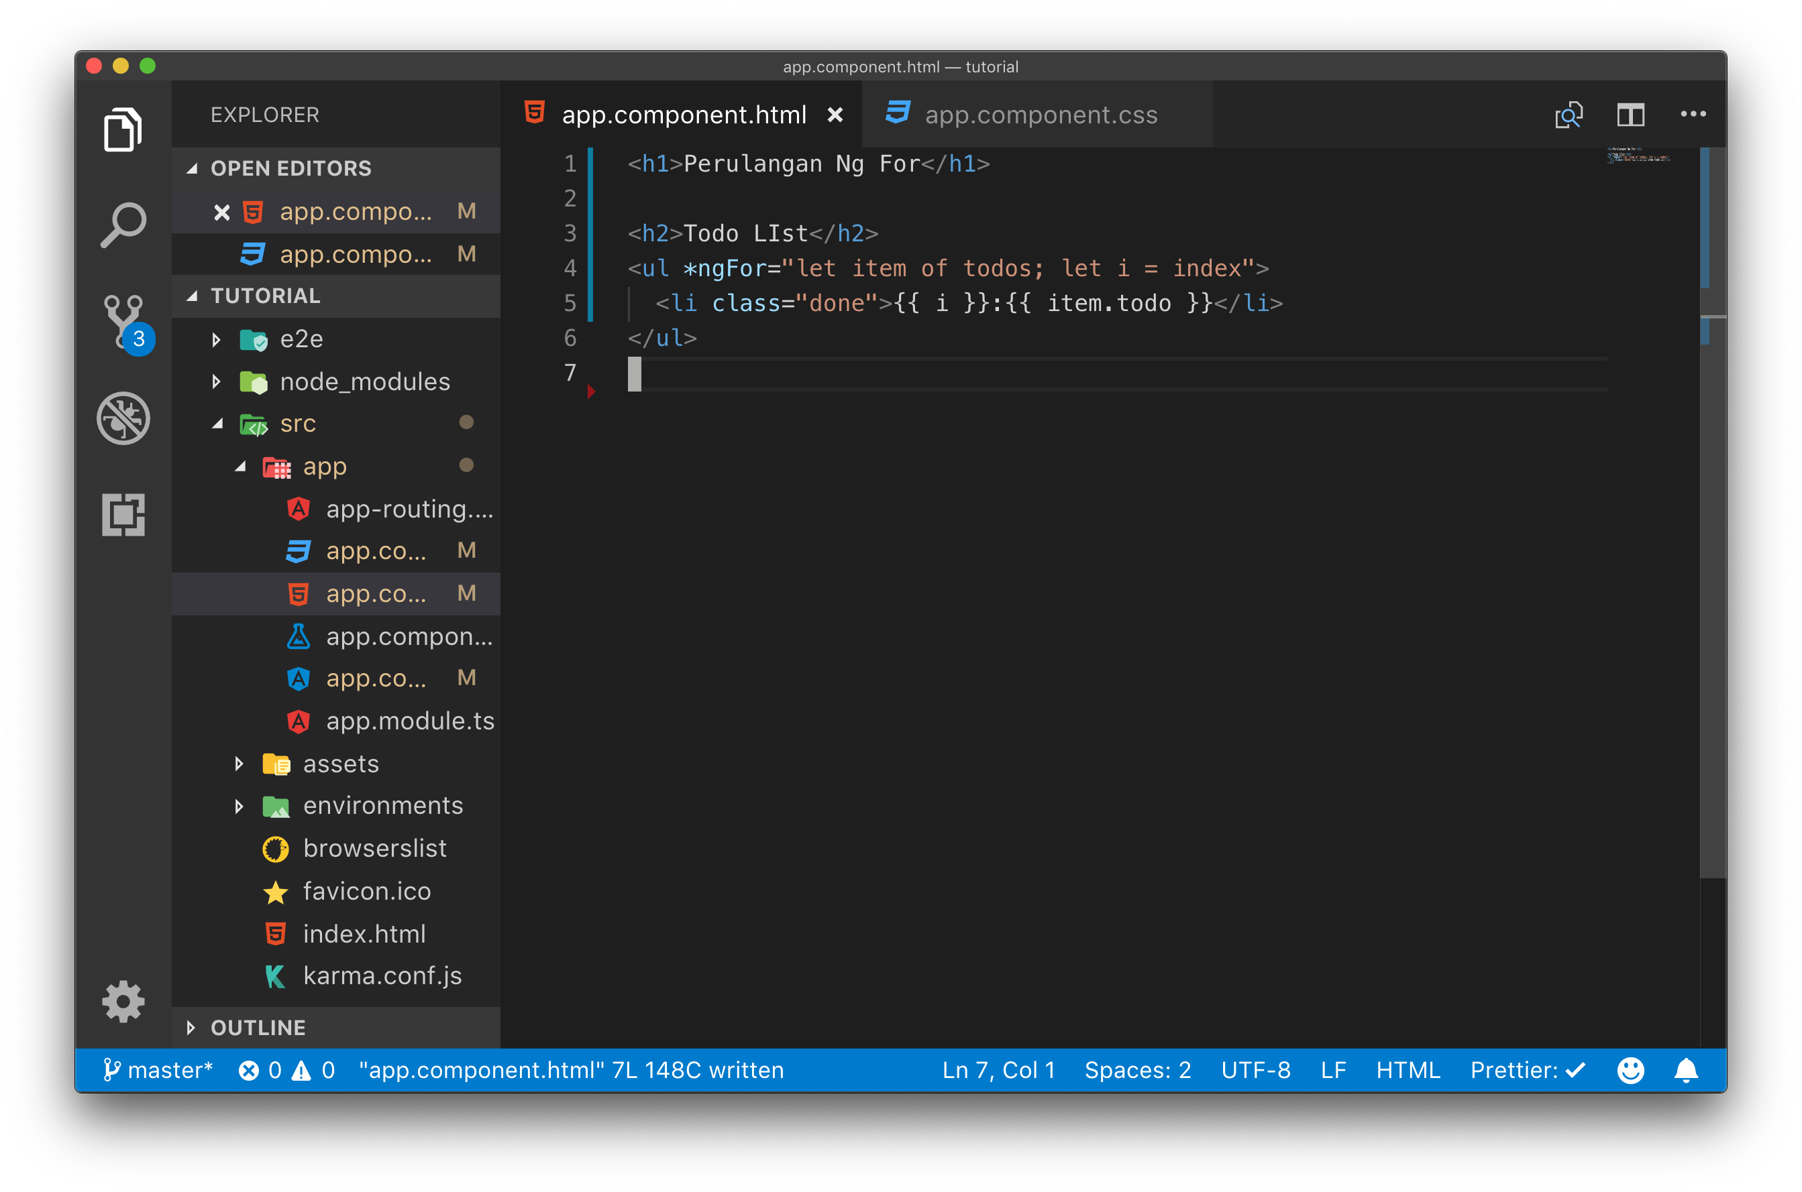The image size is (1802, 1192).
Task: Open modified app.co... TypeScript component file
Action: (x=336, y=678)
